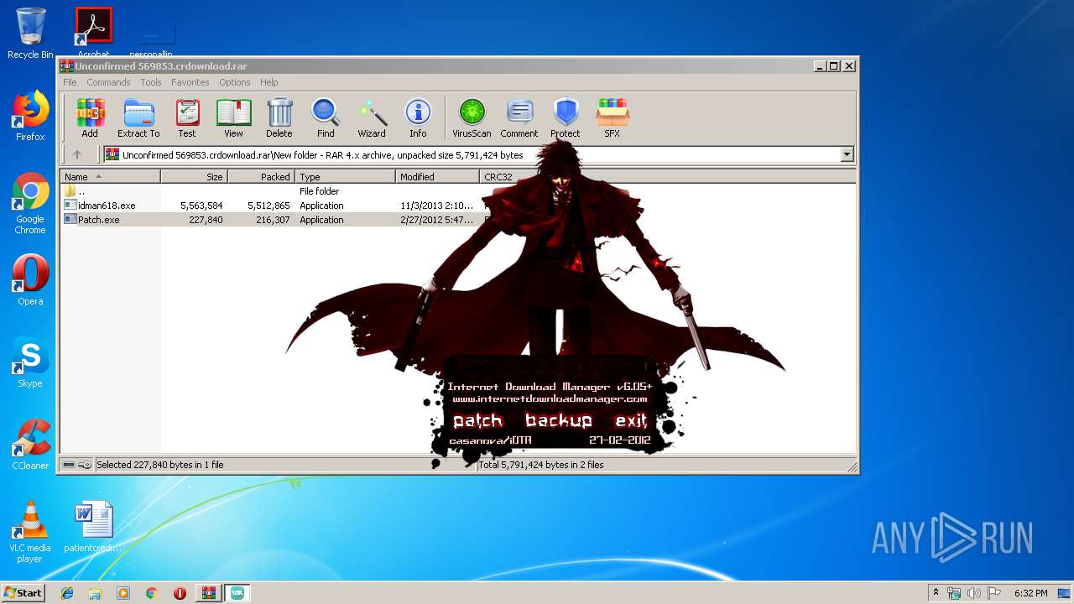Expand the archive path dropdown
This screenshot has width=1074, height=604.
(847, 154)
